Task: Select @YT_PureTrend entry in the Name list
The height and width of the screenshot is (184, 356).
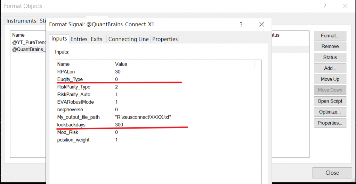Action: [29, 42]
